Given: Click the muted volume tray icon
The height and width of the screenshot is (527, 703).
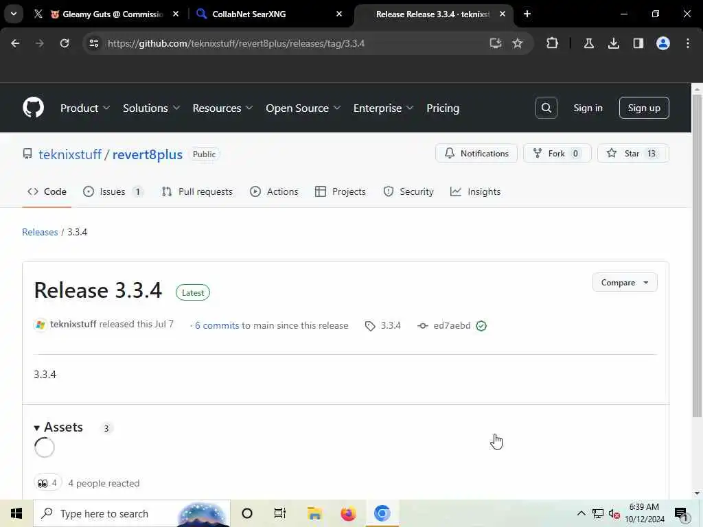Looking at the screenshot, I should [614, 513].
